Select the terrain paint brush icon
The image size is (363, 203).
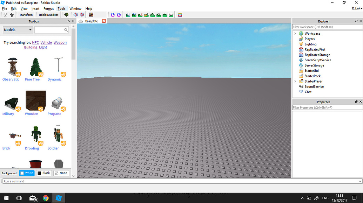(146, 15)
